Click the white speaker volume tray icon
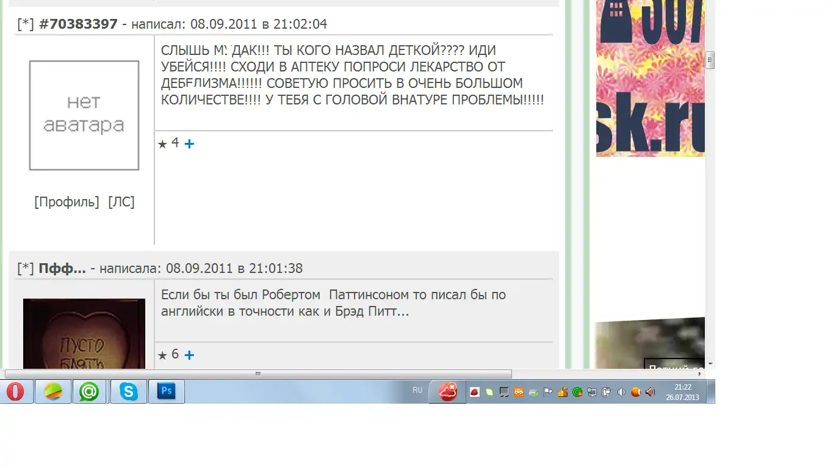This screenshot has width=830, height=469. (x=621, y=392)
